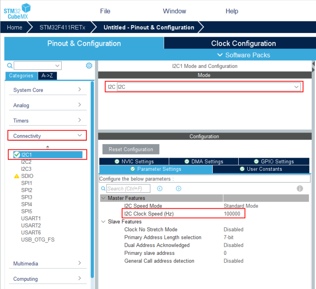Select SPI4 peripheral

click(27, 204)
